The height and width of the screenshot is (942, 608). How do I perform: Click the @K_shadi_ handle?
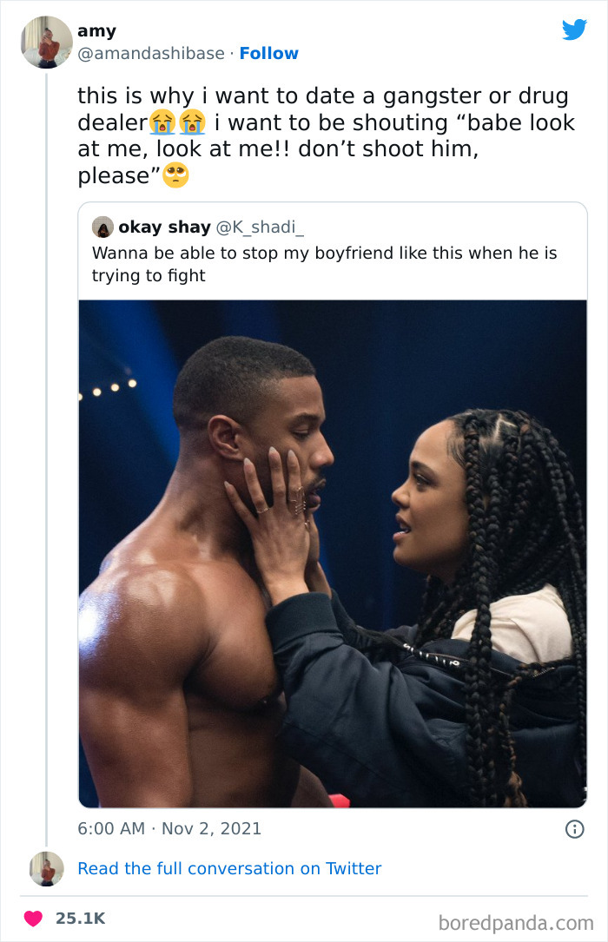click(260, 227)
